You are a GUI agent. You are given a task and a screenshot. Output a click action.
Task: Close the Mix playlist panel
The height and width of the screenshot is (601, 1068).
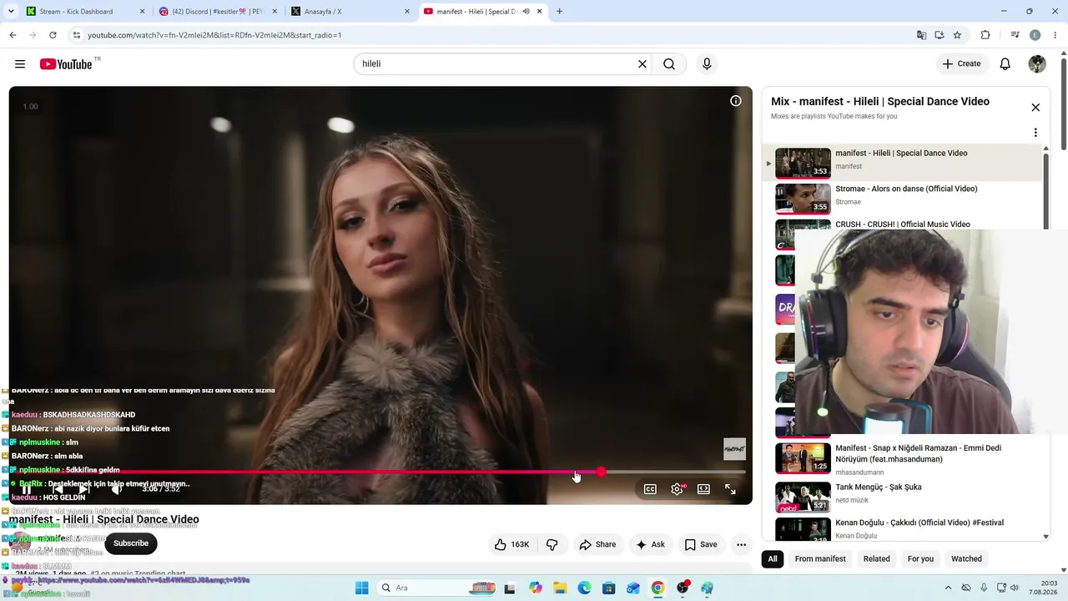1035,108
